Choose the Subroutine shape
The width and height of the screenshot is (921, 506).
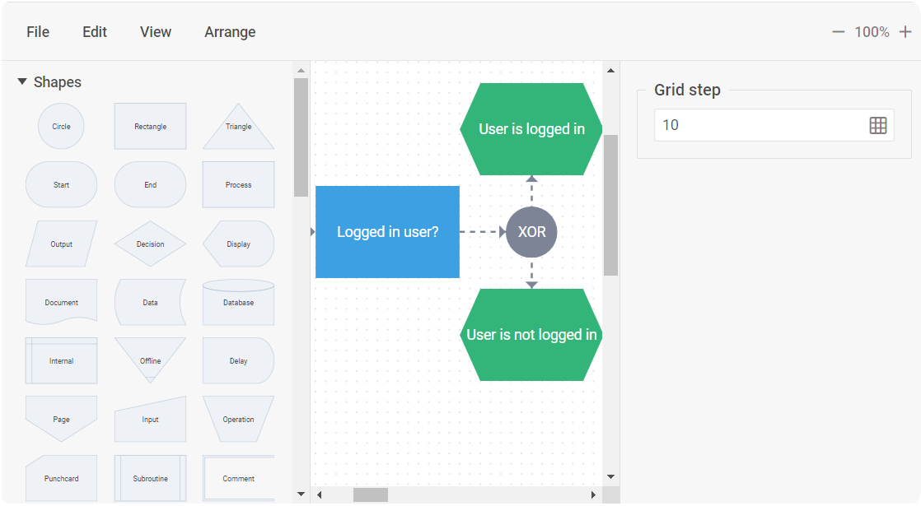point(151,479)
